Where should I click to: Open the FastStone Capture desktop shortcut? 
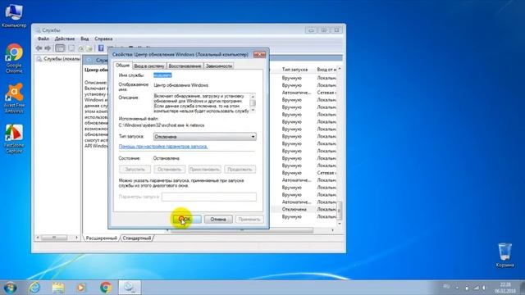click(14, 138)
